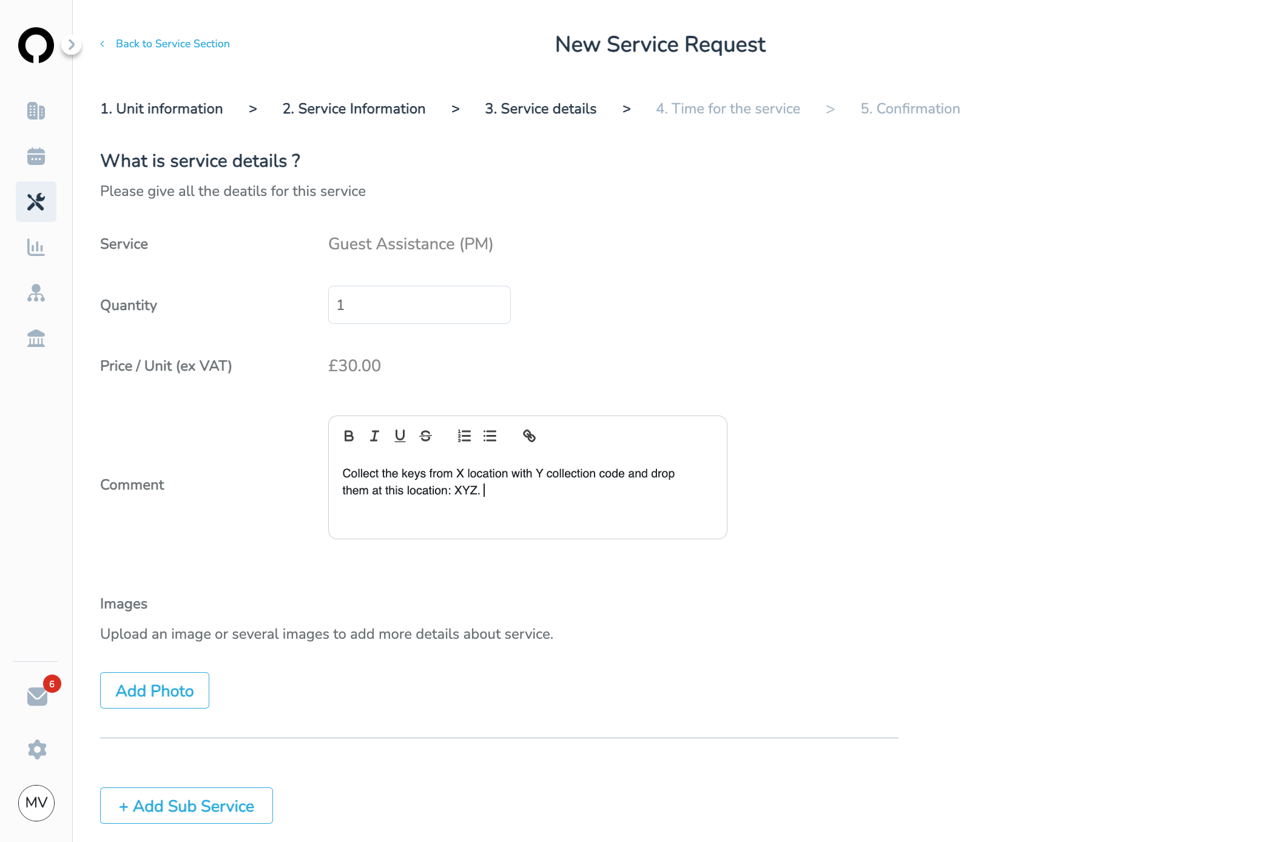Expand the sidebar with chevron button
This screenshot has height=842, width=1268.
click(x=72, y=44)
